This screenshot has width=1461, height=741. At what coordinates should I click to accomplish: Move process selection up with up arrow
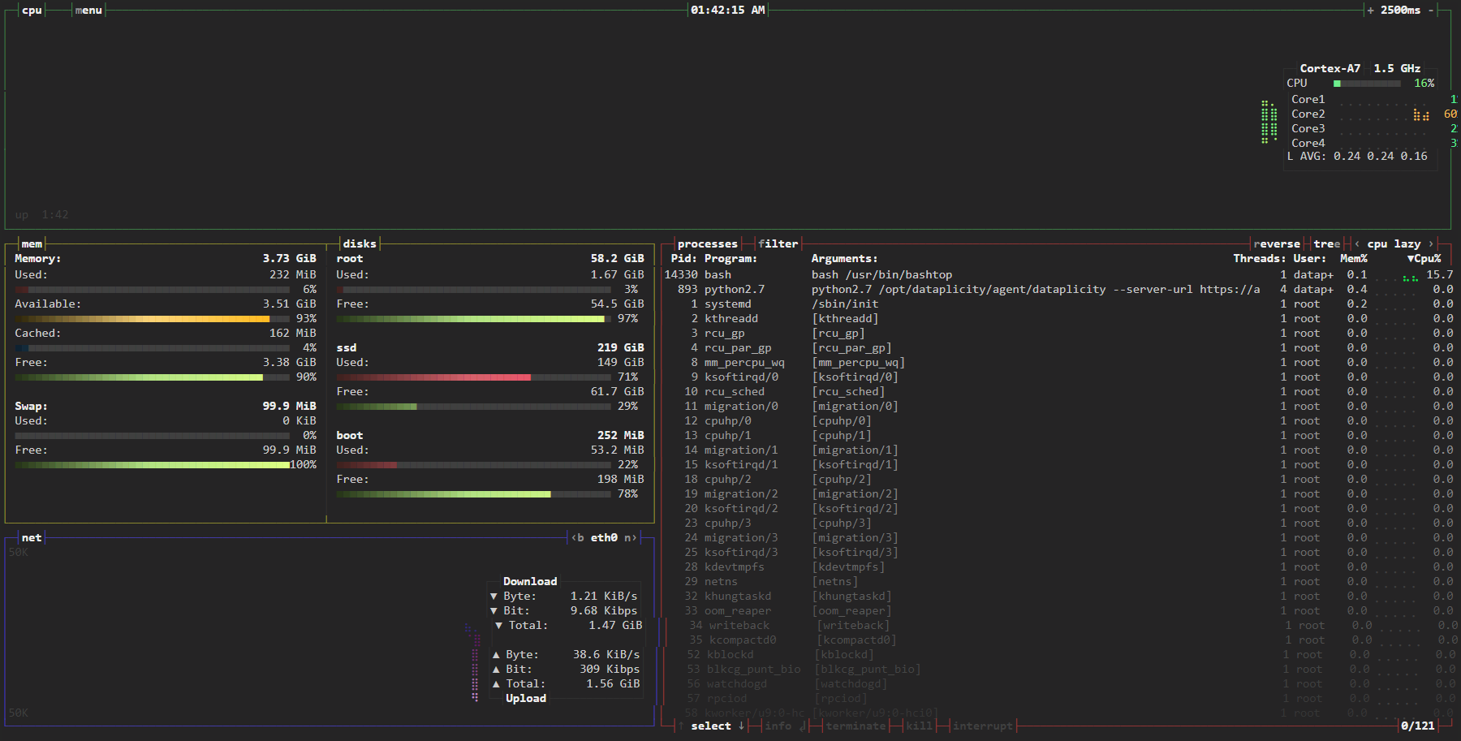[682, 726]
